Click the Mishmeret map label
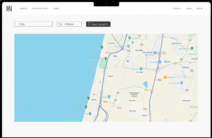Screen dimensions: 212x138 [x=187, y=101]
